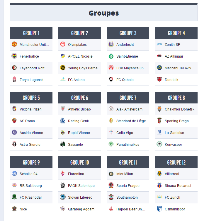The height and width of the screenshot is (221, 209).
Task: Click the Inter Milan round badge
Action: (x=111, y=173)
